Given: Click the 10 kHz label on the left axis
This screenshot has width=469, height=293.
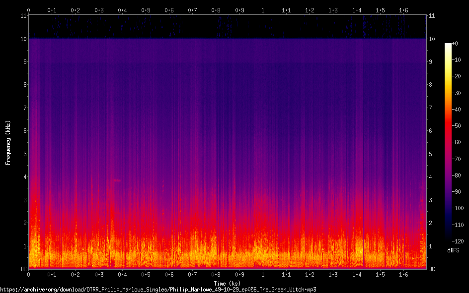Looking at the screenshot, I should click(23, 39).
